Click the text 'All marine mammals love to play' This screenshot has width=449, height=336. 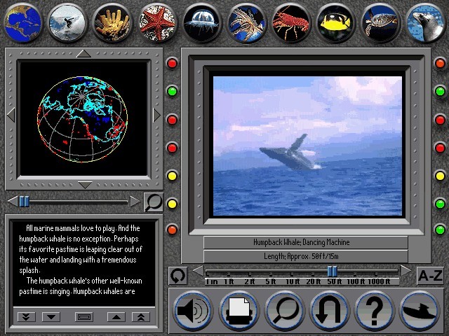click(x=71, y=228)
